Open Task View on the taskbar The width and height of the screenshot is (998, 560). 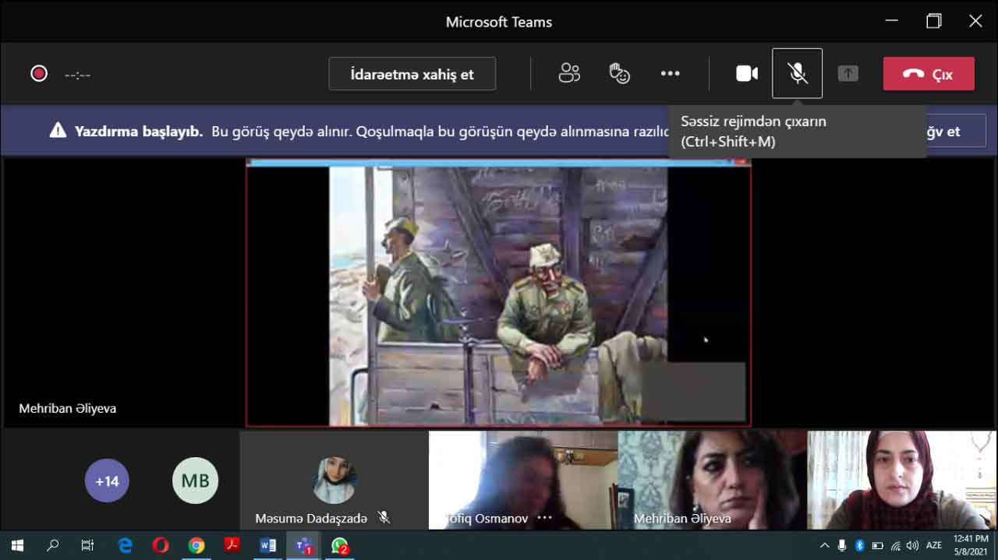[87, 546]
